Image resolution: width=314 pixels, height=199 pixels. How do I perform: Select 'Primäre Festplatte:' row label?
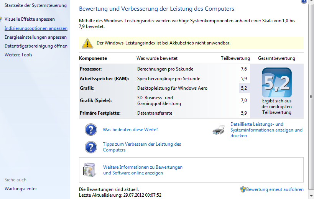coord(100,113)
